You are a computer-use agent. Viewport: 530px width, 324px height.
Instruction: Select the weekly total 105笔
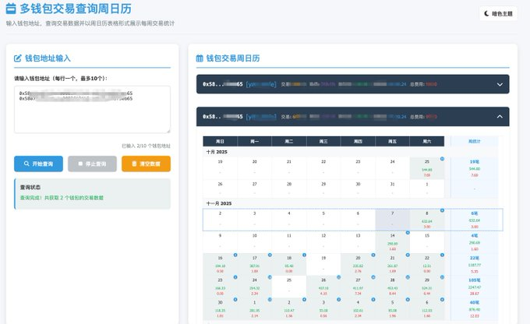474,280
